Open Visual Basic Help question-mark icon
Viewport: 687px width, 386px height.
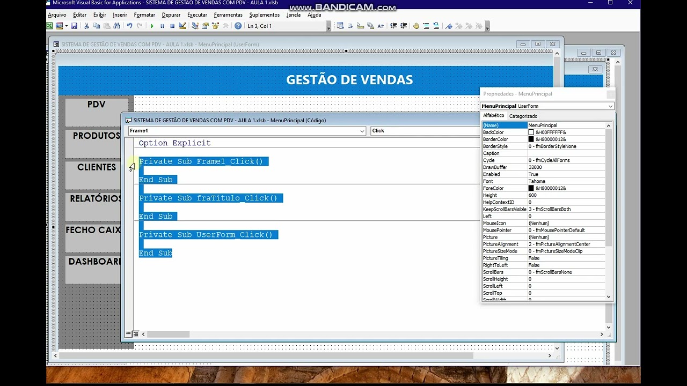[238, 26]
